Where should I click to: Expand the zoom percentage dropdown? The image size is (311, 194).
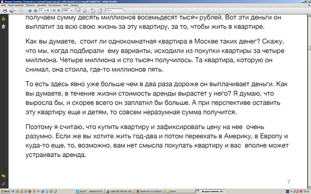[71, 10]
